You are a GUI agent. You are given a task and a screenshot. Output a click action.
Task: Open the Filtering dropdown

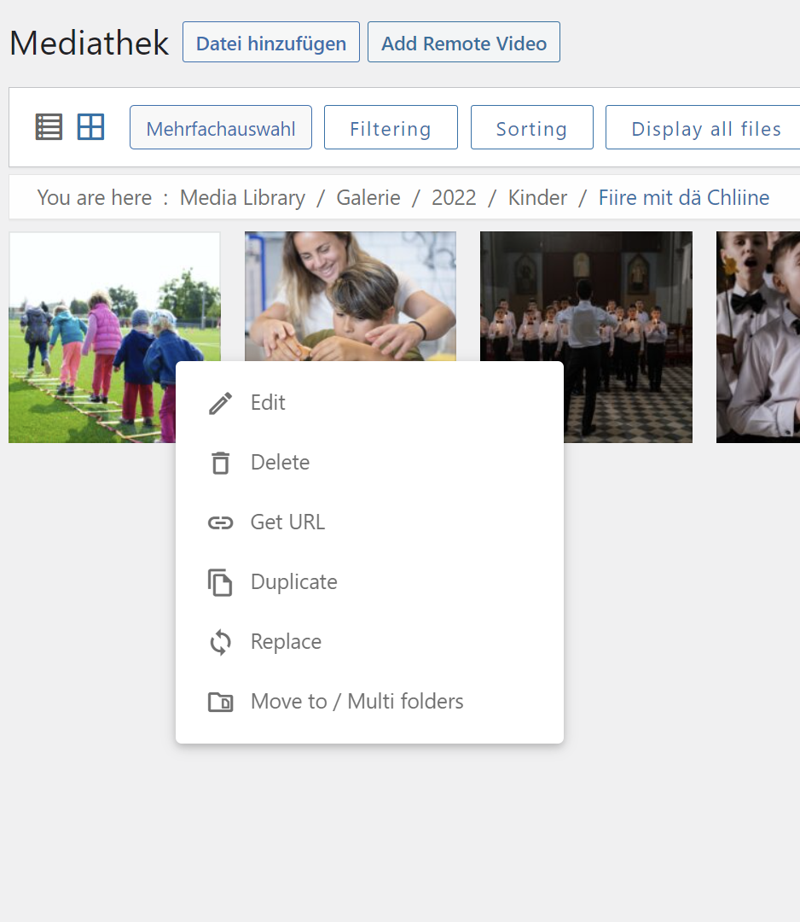tap(391, 128)
